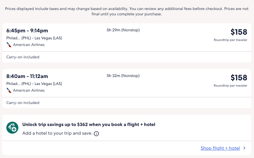Click the American Airlines logo on the 6:45pm flight
Screen dimensions: 254x158
(x=9, y=45)
